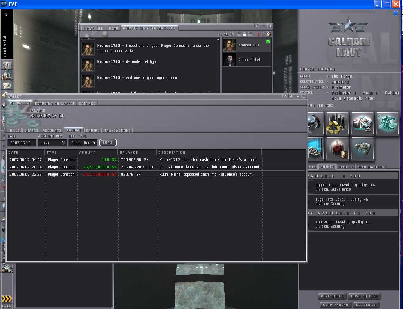Click the Undock yellow arrows icon
Viewport: 403px width, 309px height.
[x=7, y=298]
